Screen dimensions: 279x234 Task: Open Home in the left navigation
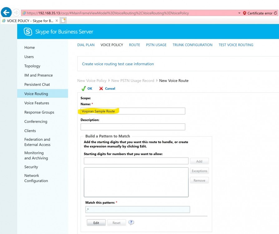[30, 47]
